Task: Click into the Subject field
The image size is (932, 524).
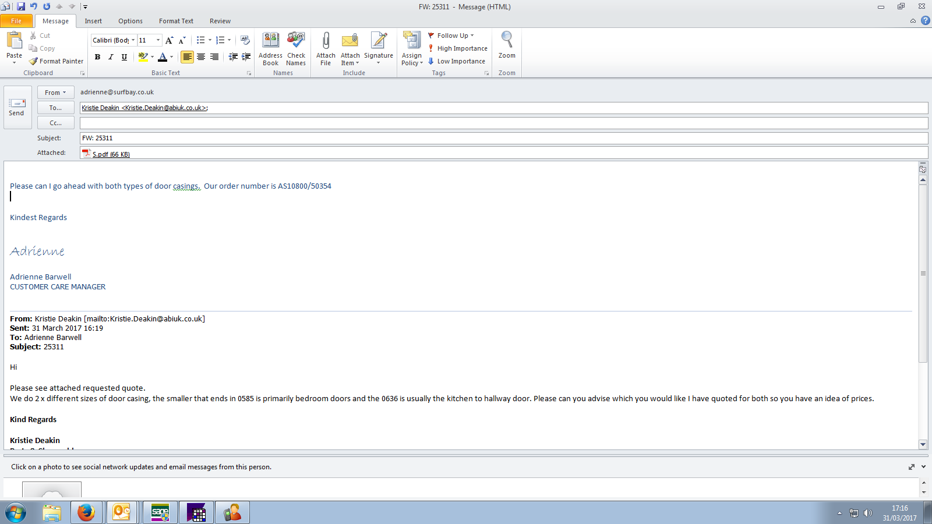Action: [x=504, y=138]
